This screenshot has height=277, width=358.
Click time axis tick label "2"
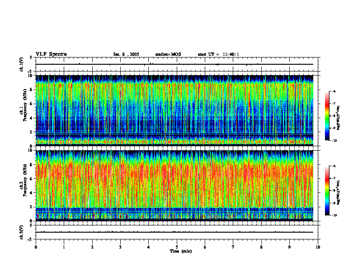pos(92,247)
